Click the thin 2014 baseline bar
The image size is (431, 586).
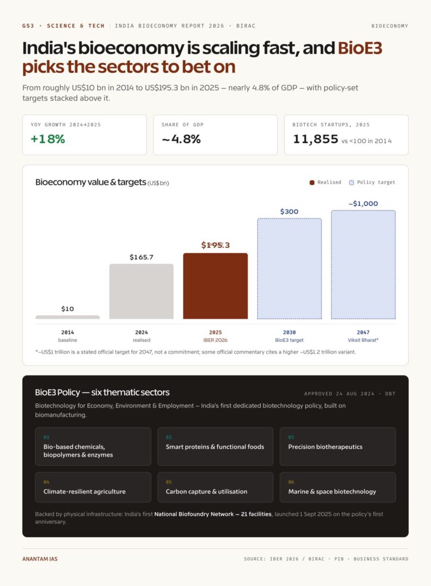click(67, 317)
